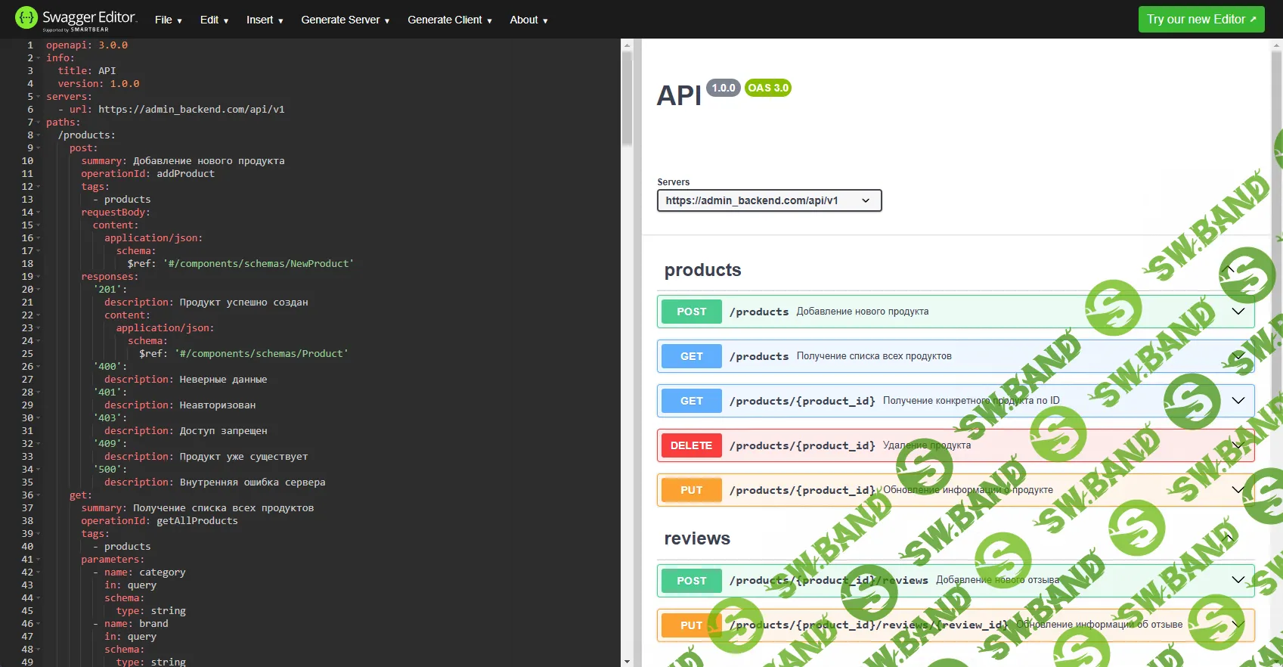1283x667 pixels.
Task: Click the title: API line in editor
Action: click(x=87, y=71)
